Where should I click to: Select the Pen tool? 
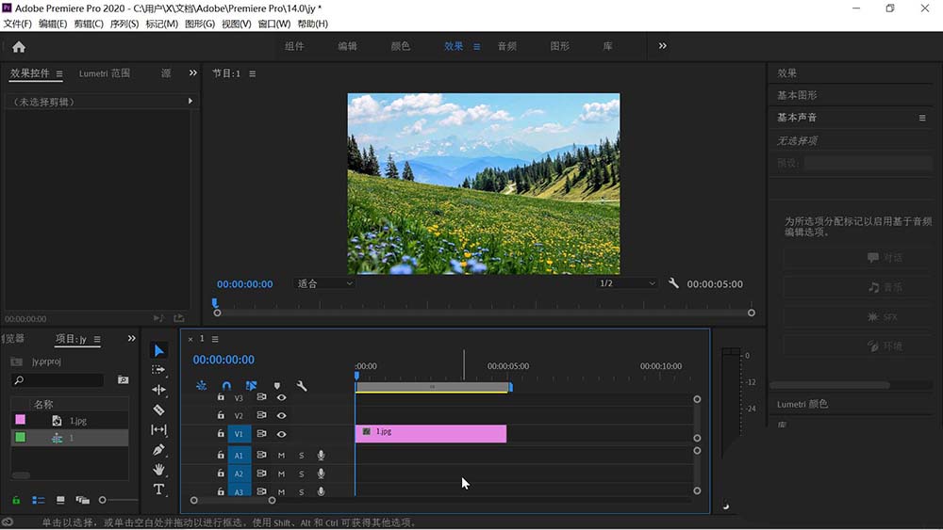tap(158, 450)
